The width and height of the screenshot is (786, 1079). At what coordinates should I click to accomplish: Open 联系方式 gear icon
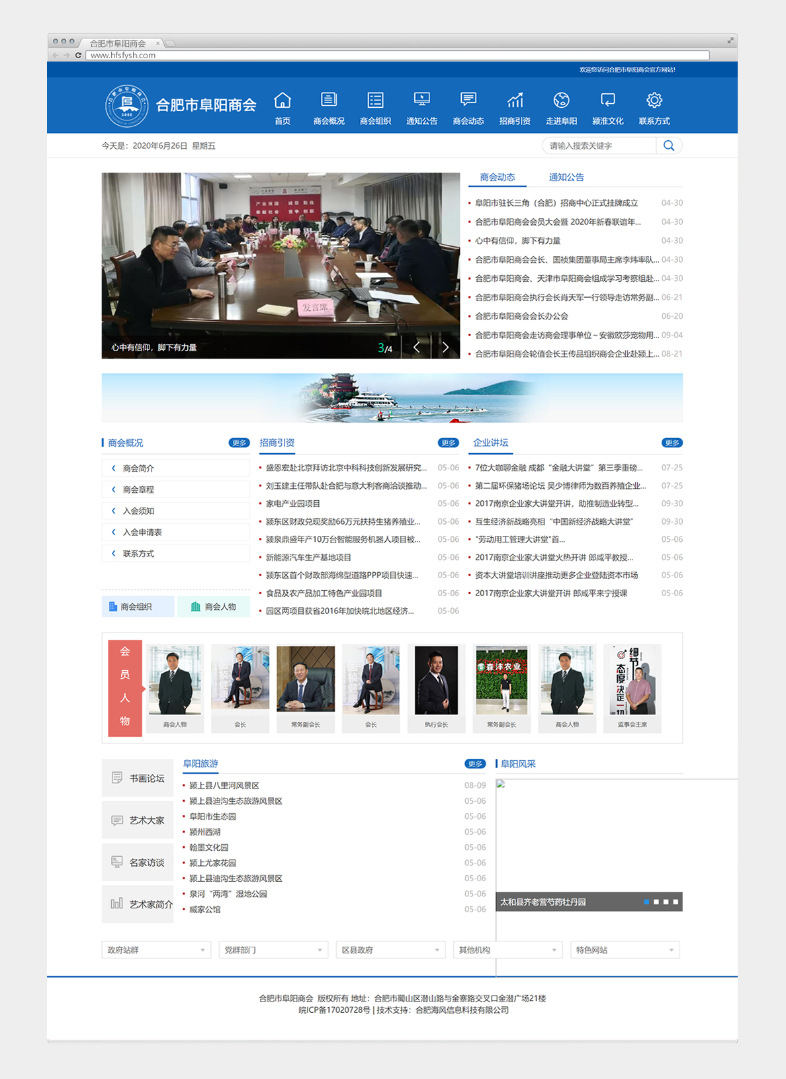(x=654, y=101)
